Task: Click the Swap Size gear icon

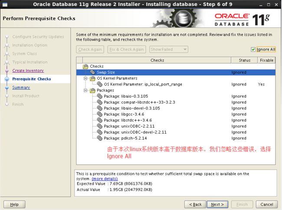Action: point(92,72)
